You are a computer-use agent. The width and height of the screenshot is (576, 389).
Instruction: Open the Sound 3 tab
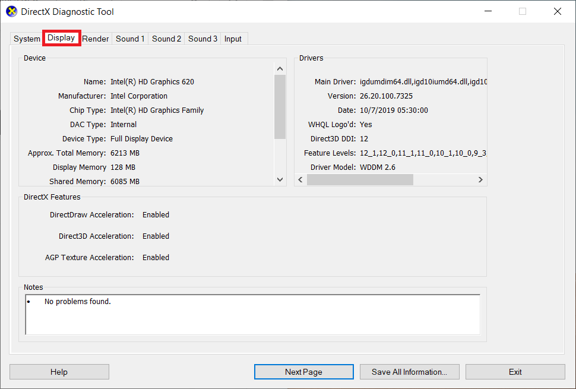point(202,39)
